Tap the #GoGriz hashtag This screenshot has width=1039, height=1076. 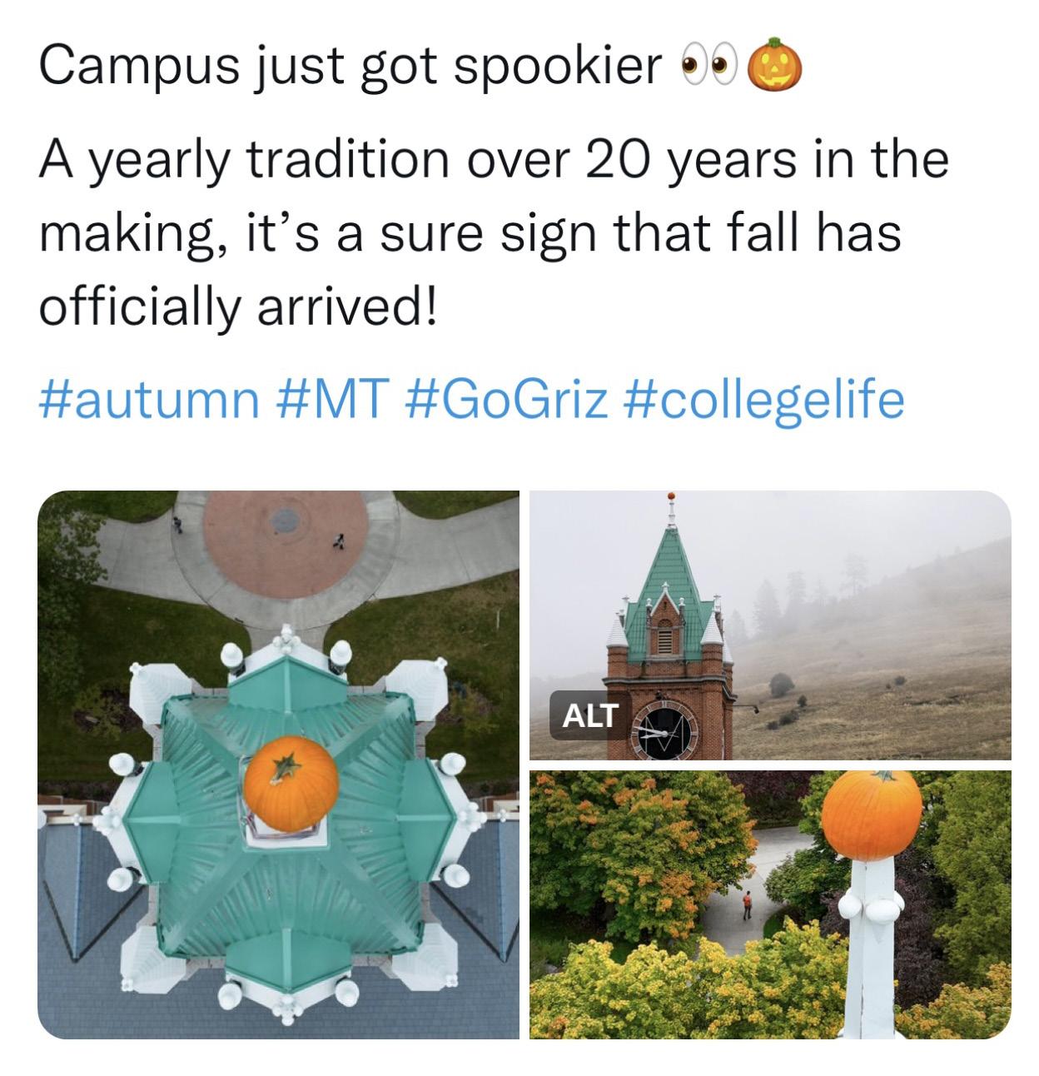tap(507, 399)
